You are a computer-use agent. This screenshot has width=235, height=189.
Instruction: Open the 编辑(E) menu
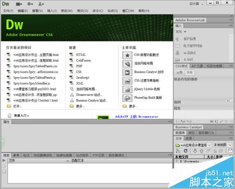click(23, 11)
